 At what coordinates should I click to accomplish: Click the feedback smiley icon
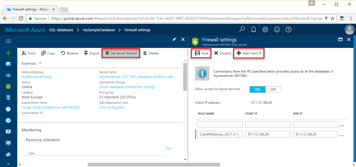tap(277, 29)
